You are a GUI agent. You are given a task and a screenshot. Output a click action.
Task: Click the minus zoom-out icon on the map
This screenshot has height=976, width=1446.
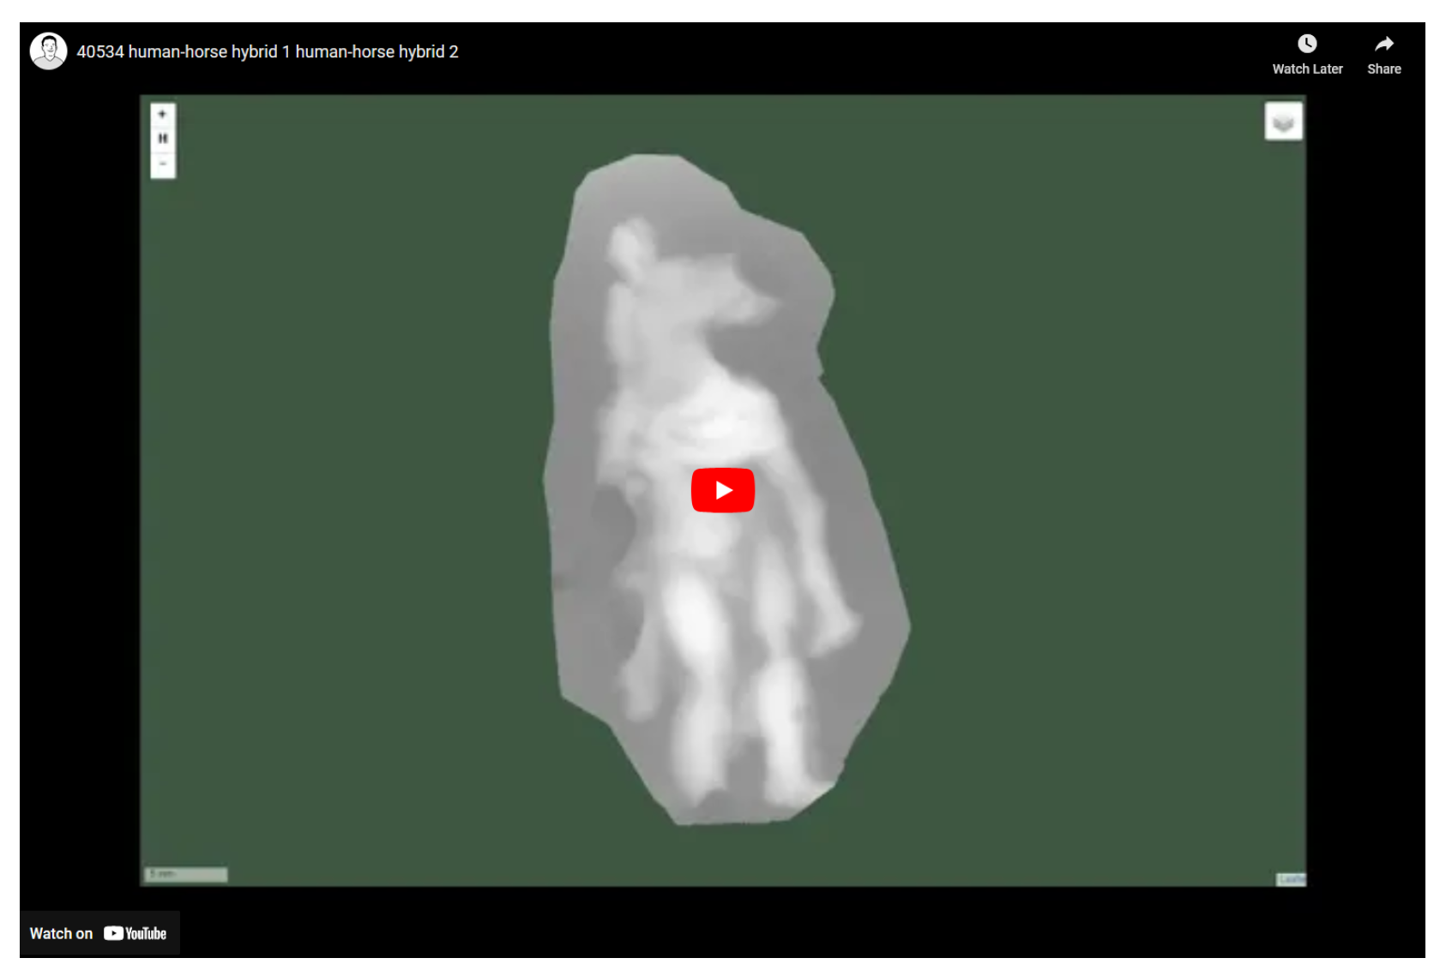point(162,164)
